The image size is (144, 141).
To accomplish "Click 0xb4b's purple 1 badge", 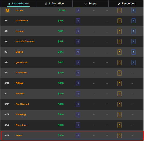I will (78, 52).
